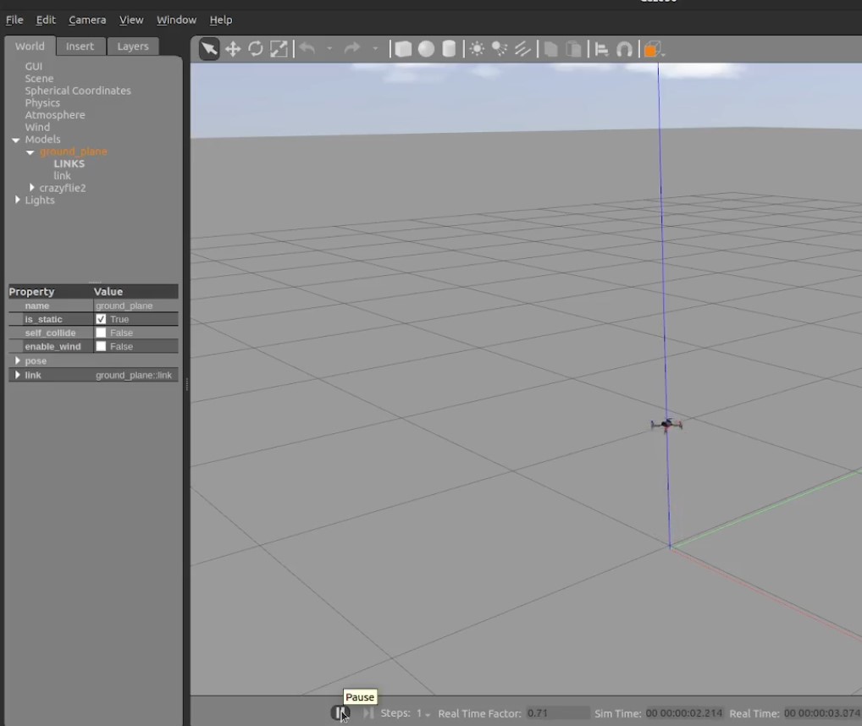Click the undo arrow icon

coord(307,48)
